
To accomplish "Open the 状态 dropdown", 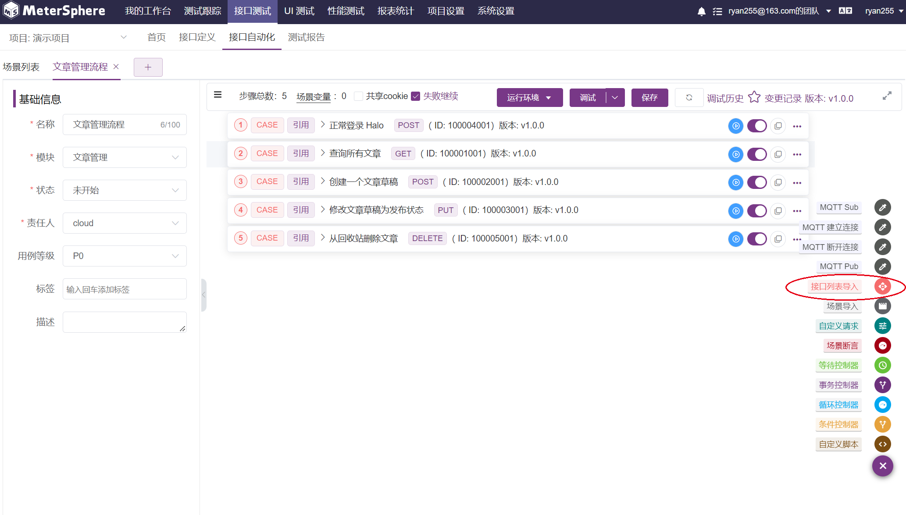I will coord(125,190).
